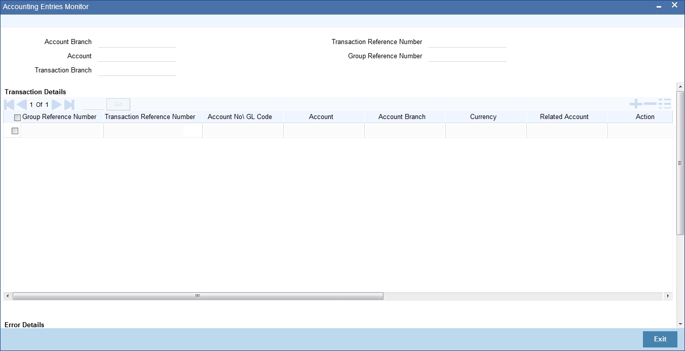Minimize the Accounting Entries Monitor window

[x=659, y=7]
